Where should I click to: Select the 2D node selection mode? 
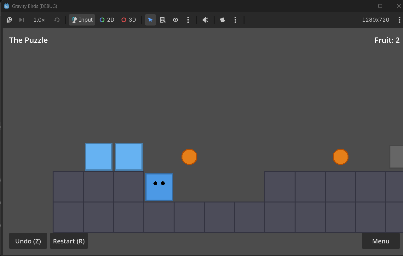(x=107, y=20)
